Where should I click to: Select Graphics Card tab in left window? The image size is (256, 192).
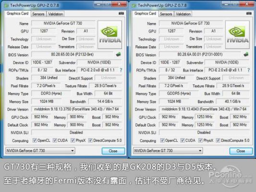click(18, 13)
